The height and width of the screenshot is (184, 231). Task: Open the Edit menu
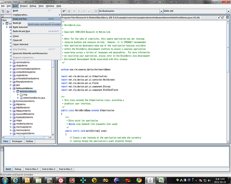pos(9,6)
